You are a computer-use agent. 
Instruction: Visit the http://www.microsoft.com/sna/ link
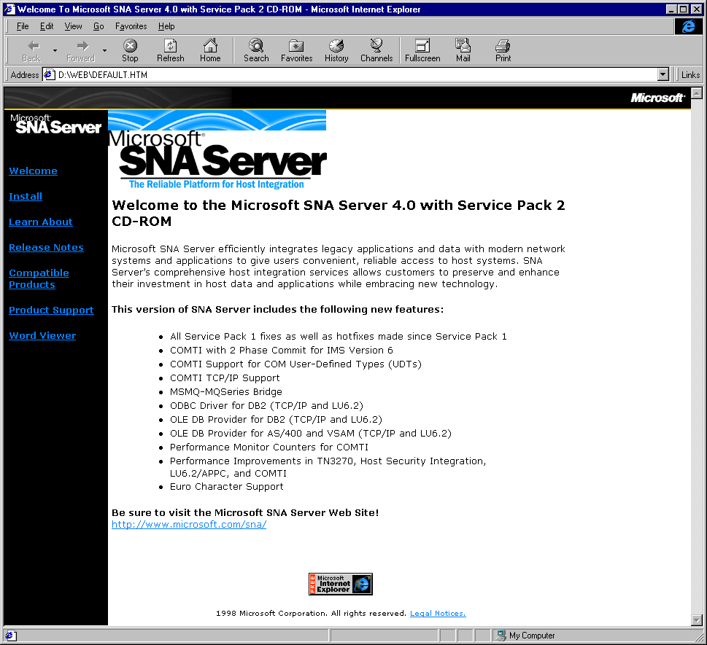pos(189,524)
